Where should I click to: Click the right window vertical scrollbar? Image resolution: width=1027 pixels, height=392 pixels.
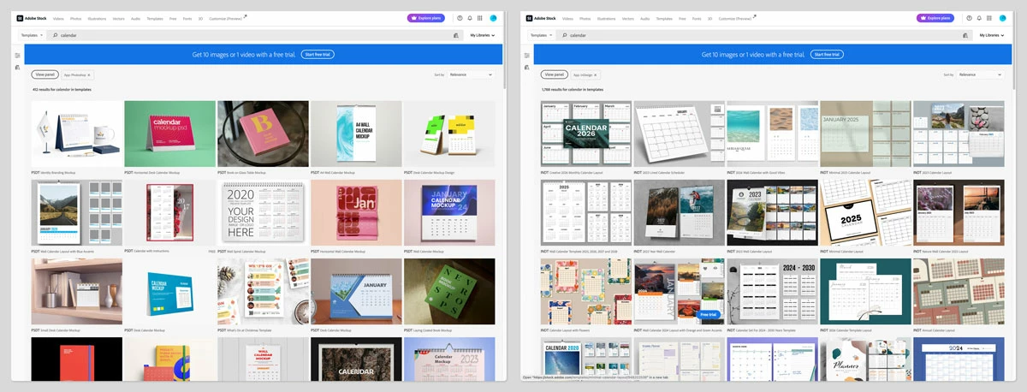(1013, 50)
